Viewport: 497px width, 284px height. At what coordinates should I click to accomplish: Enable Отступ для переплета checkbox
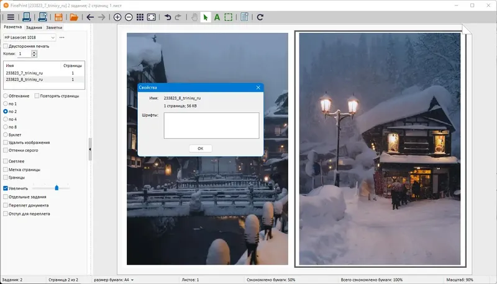pos(6,214)
